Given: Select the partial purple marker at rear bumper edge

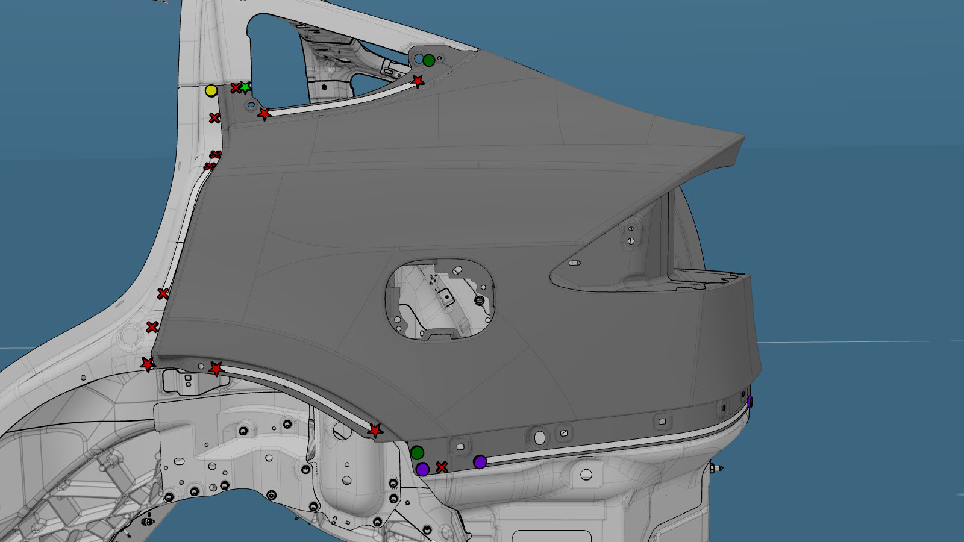Looking at the screenshot, I should point(750,401).
